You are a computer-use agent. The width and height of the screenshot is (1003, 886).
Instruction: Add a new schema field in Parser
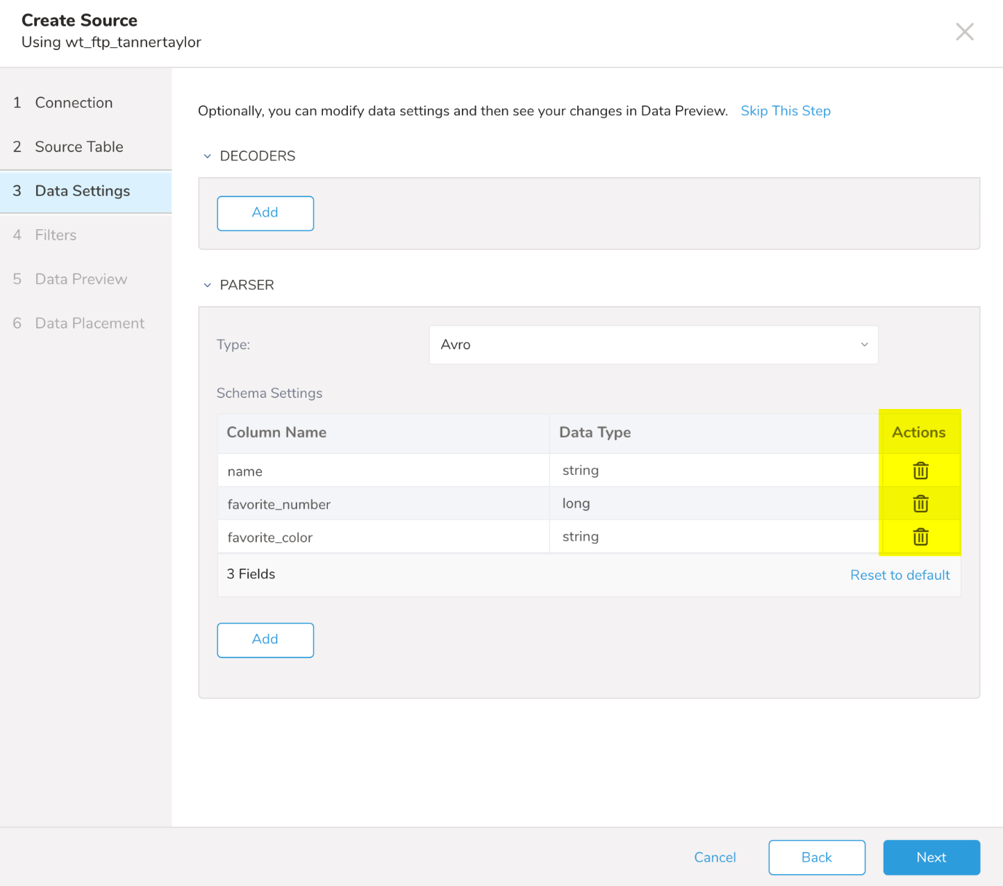coord(265,640)
